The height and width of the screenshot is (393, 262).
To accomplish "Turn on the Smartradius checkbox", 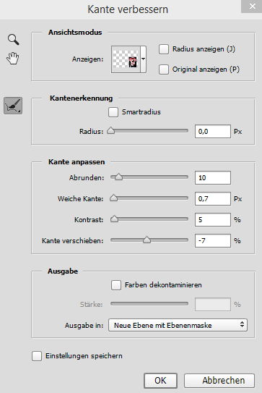I will click(x=113, y=112).
